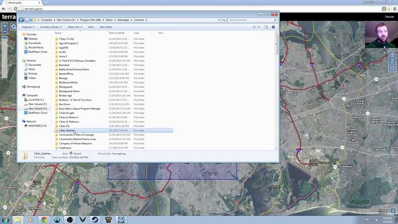The height and width of the screenshot is (224, 398).
Task: Select the 'Bus Driver' folder
Action: click(x=65, y=104)
